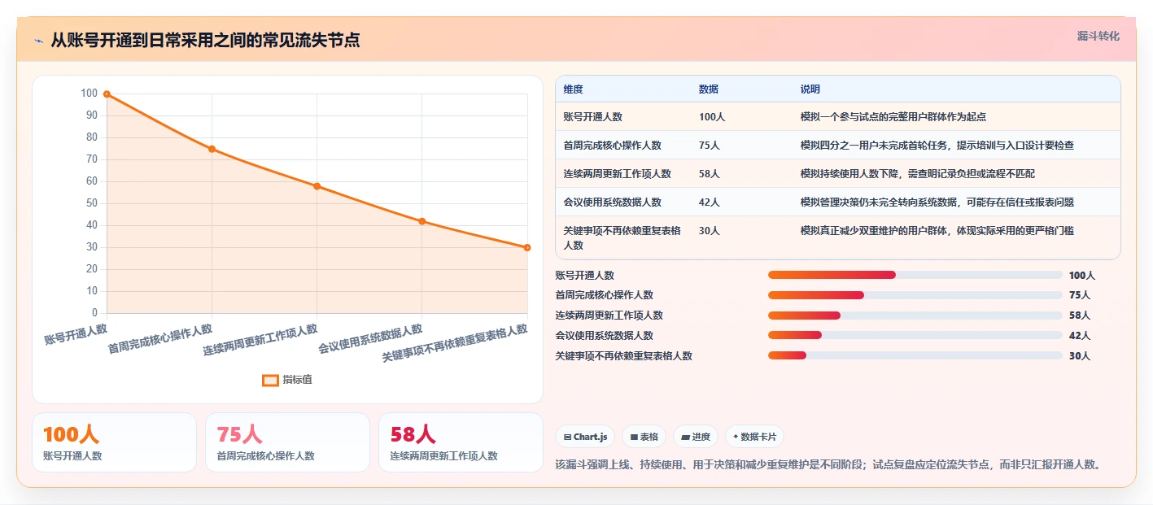Click the 42人 label beside progress bar
Image resolution: width=1153 pixels, height=505 pixels.
click(x=1080, y=336)
